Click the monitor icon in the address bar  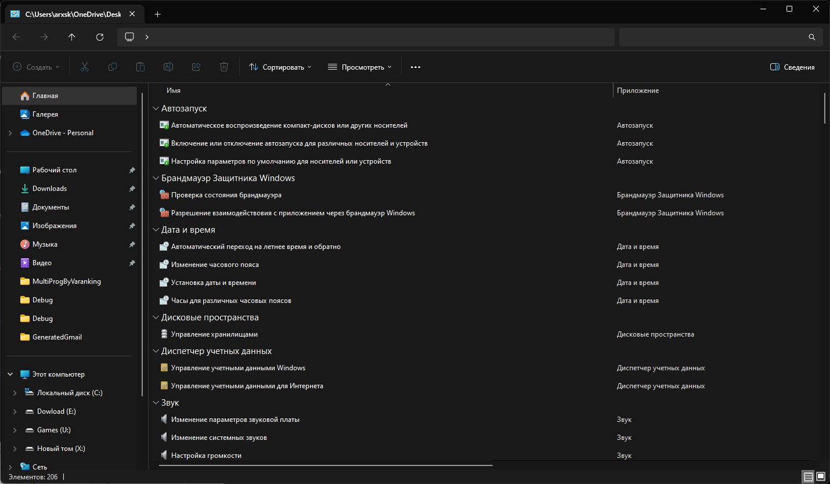[x=130, y=37]
